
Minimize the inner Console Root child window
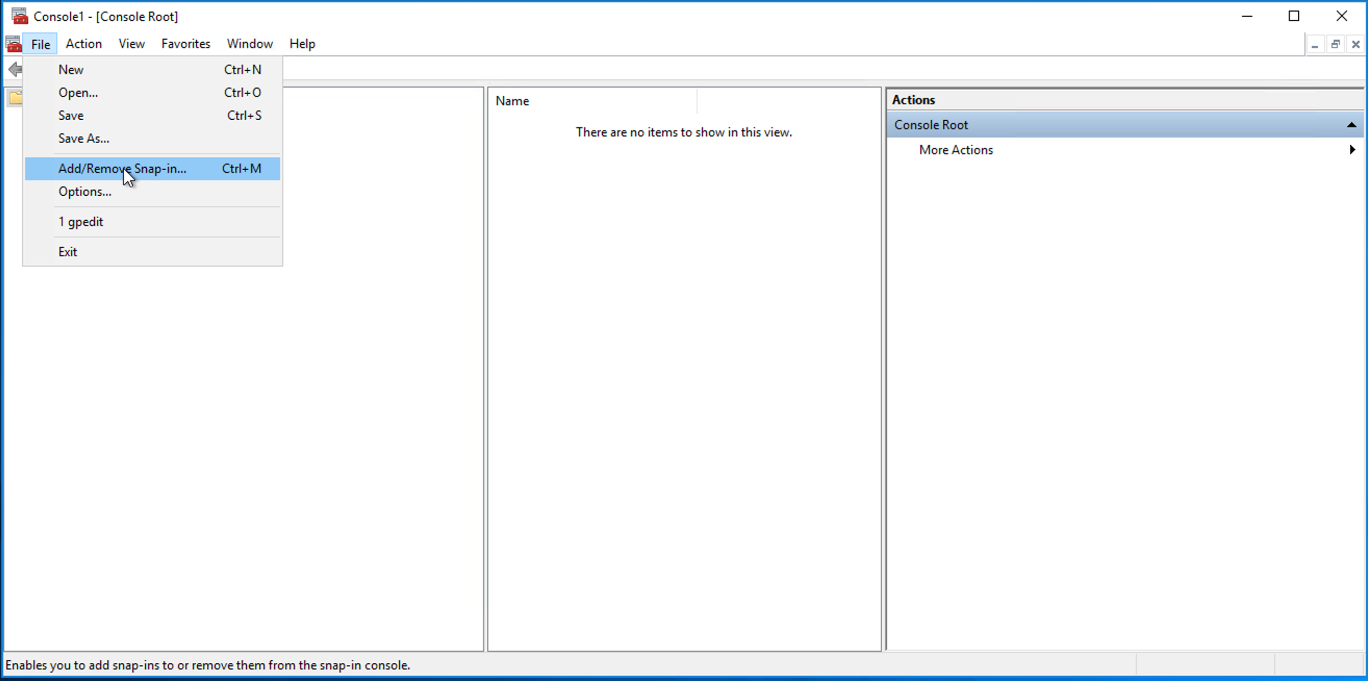[x=1314, y=45]
